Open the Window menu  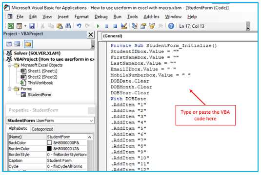pyautogui.click(x=173, y=17)
